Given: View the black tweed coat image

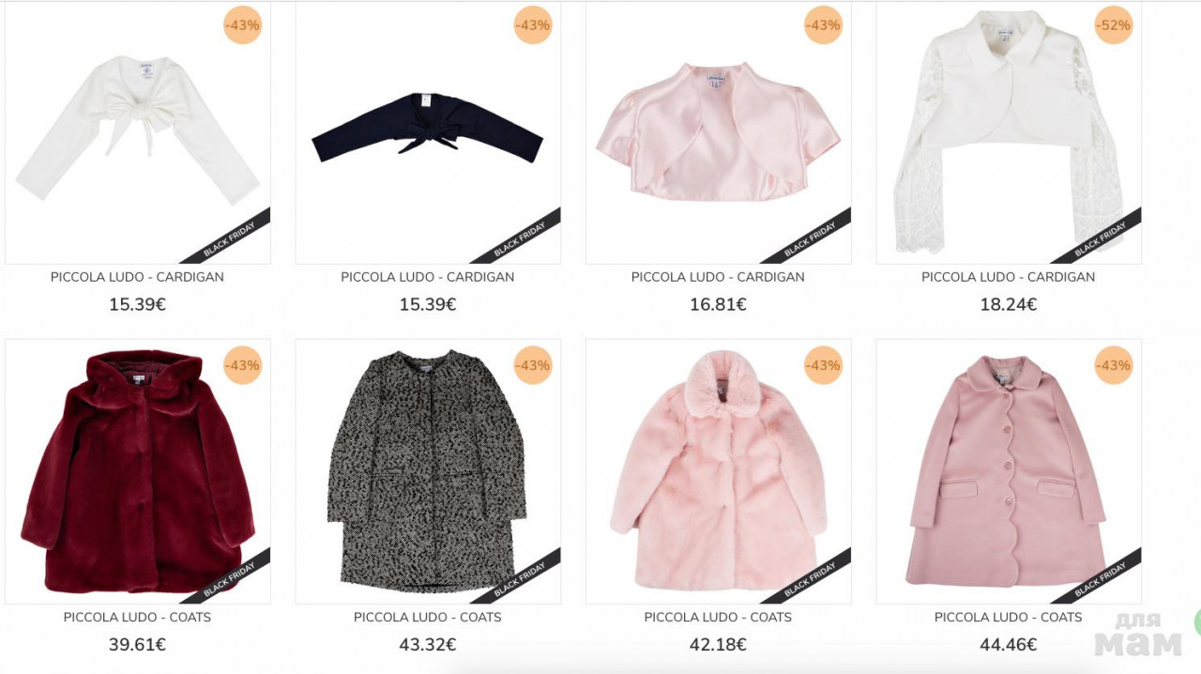Looking at the screenshot, I should tap(428, 471).
